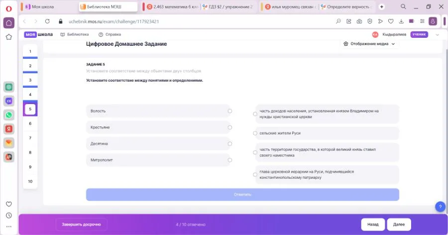Screen dimensions: 448x235
Task: Select radio for 'часть территории государства' definition
Action: click(x=255, y=152)
